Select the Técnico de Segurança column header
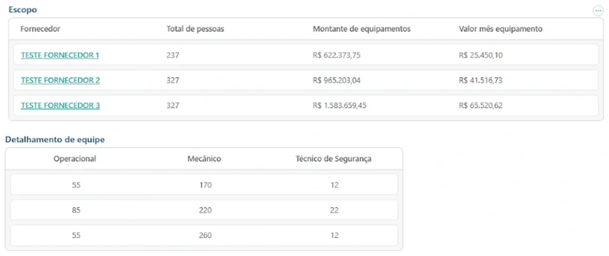Image resolution: width=609 pixels, height=256 pixels. [334, 159]
